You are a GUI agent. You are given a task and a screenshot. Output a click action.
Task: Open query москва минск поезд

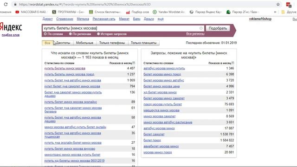[158, 152]
